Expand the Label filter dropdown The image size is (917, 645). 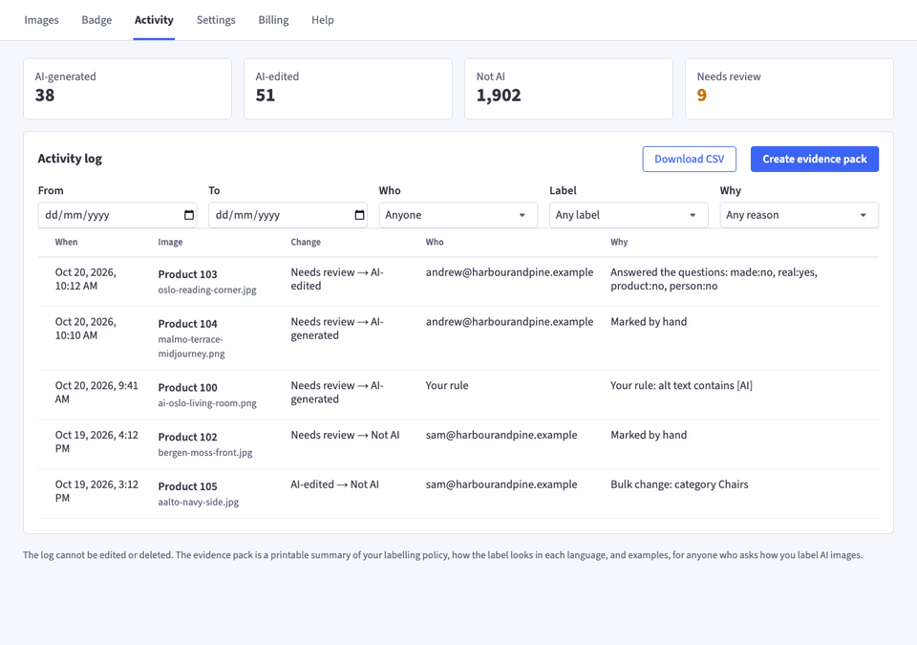click(x=629, y=215)
